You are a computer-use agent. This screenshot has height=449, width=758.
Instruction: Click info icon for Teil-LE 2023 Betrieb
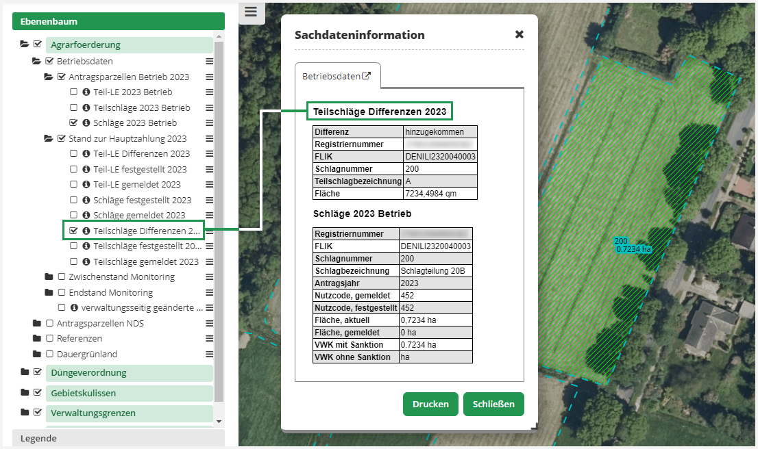86,92
